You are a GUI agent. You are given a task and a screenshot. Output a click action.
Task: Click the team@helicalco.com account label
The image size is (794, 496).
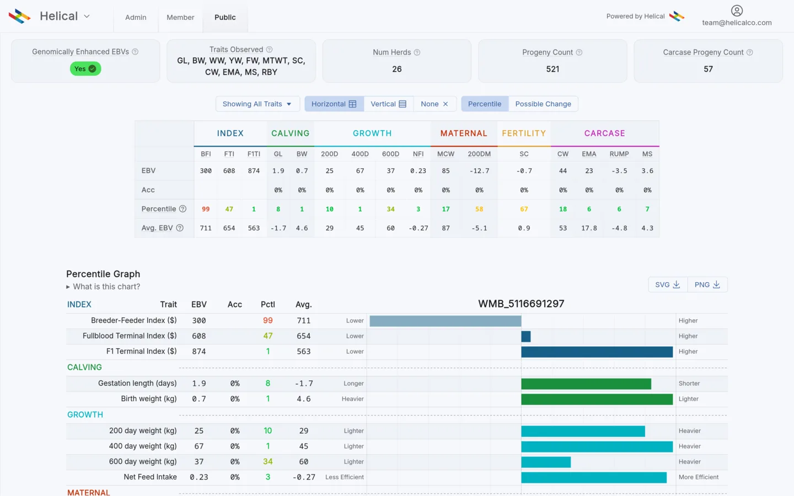737,23
